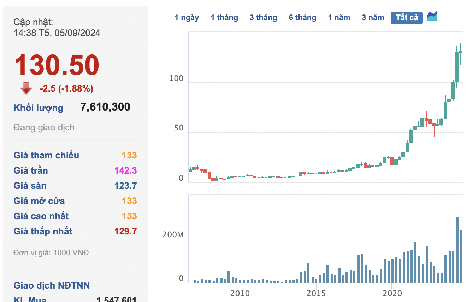The height and width of the screenshot is (302, 467).
Task: Click the volume value 7,610,300
Action: click(x=105, y=107)
